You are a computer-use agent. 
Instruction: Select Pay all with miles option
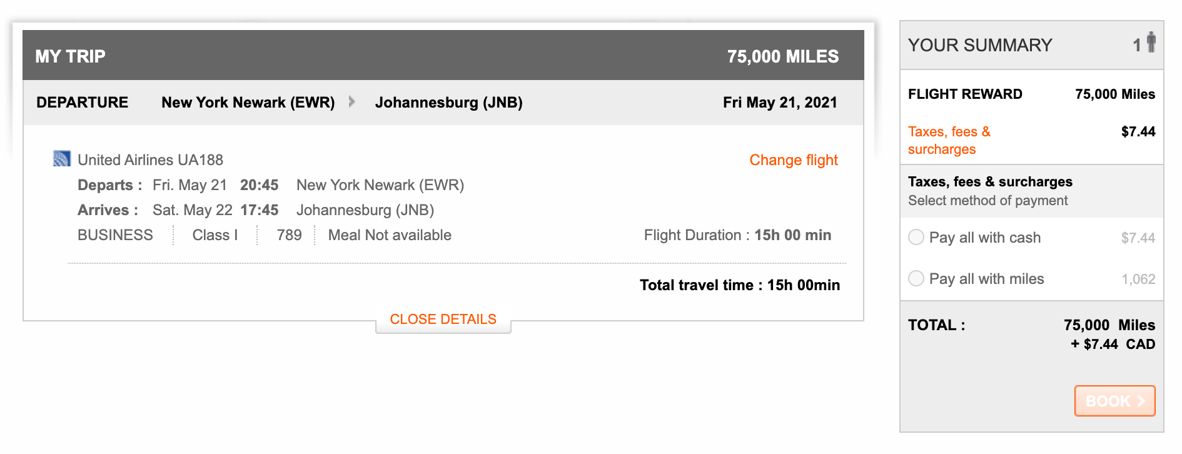(x=916, y=278)
